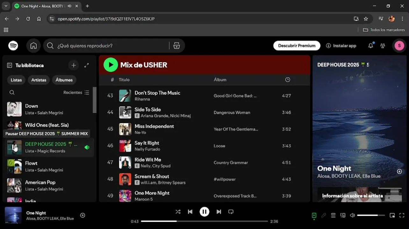The width and height of the screenshot is (409, 229).
Task: Open the Maroon 5 artist link
Action: point(143,199)
